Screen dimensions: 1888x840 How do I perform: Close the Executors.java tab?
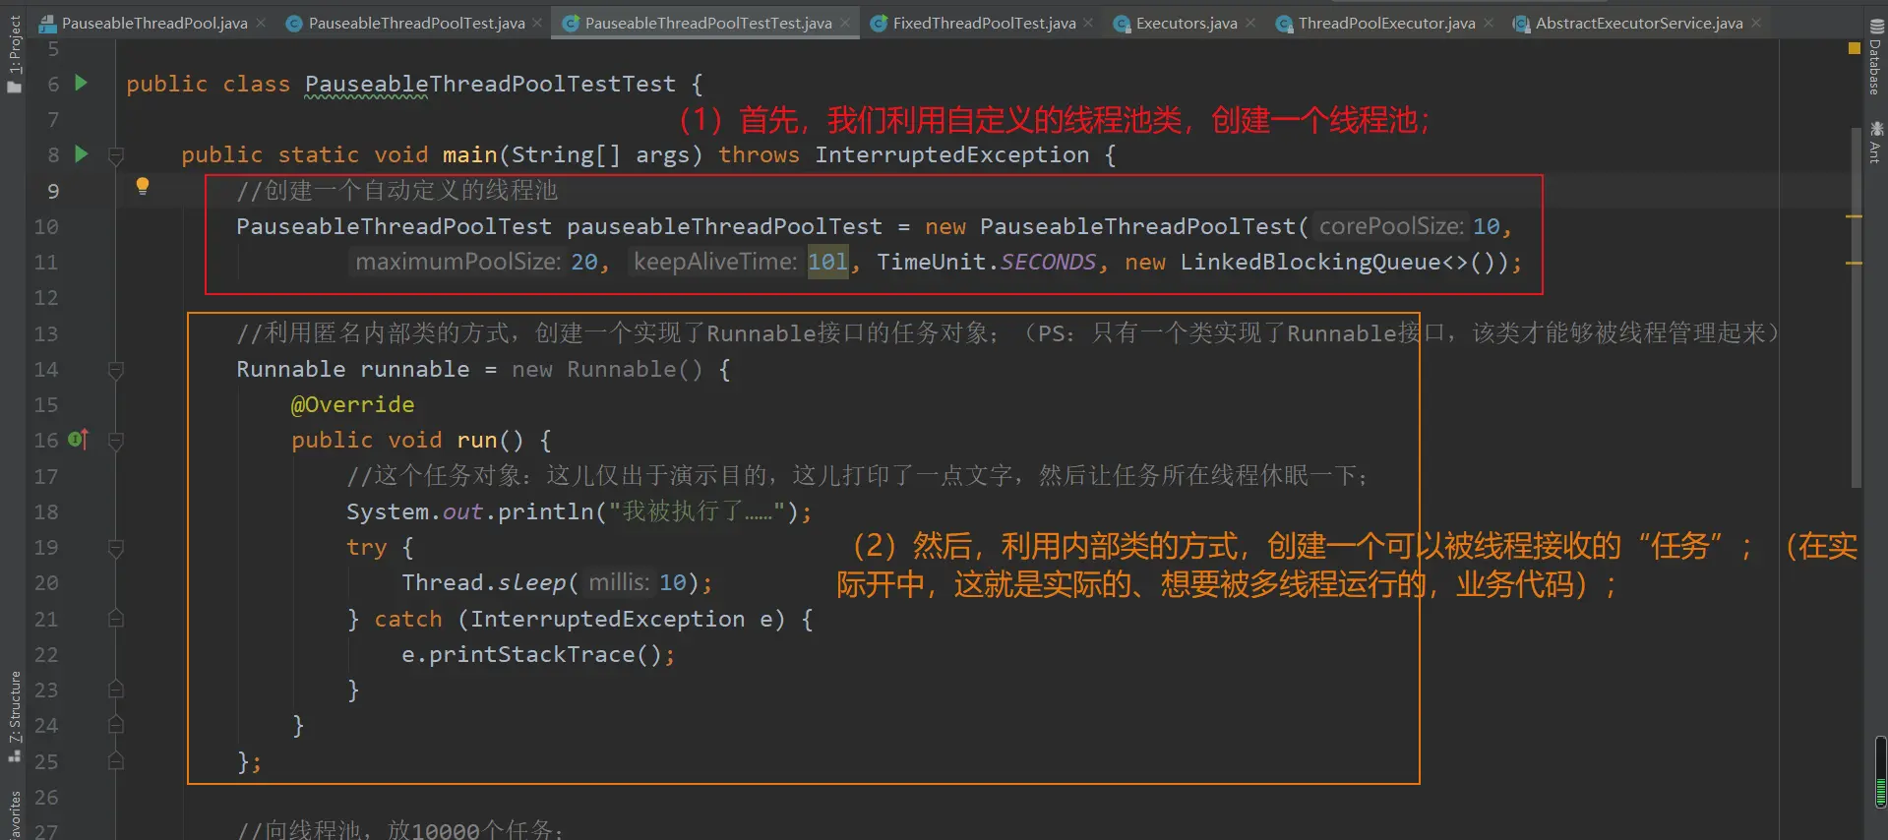coord(1250,23)
